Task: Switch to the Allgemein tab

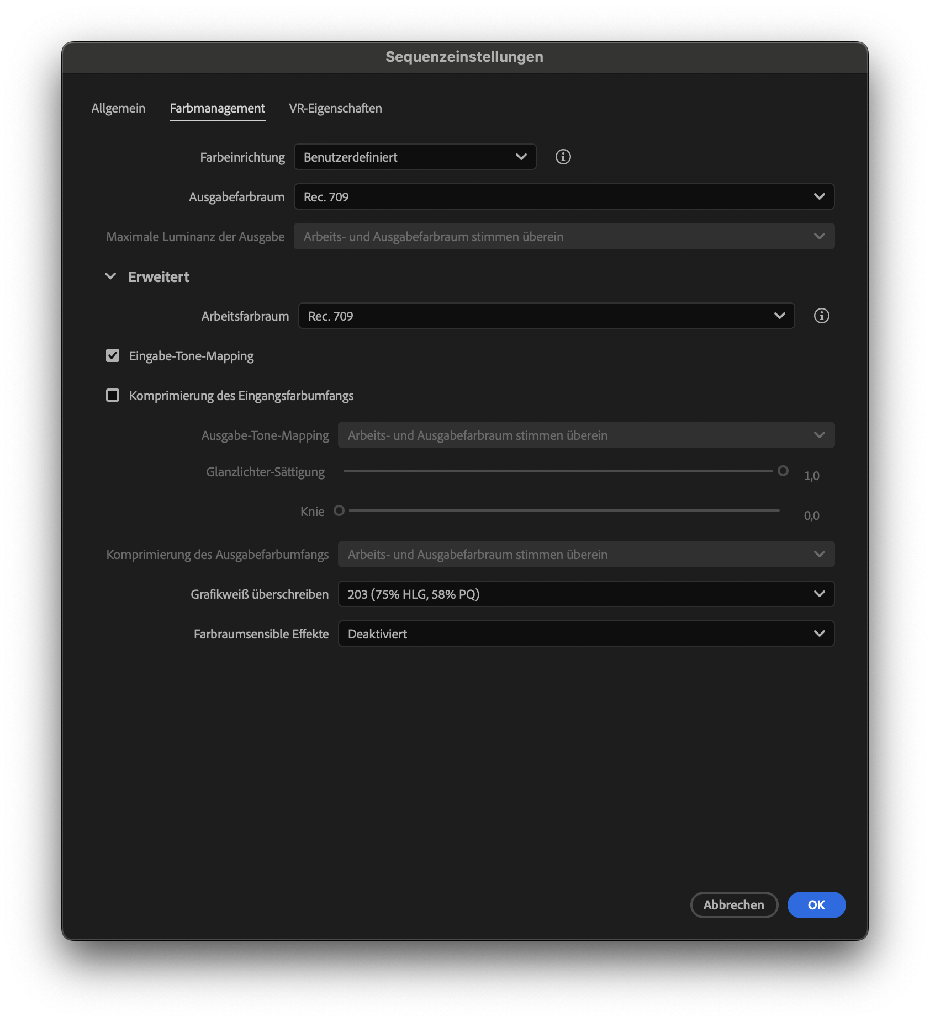Action: [x=118, y=108]
